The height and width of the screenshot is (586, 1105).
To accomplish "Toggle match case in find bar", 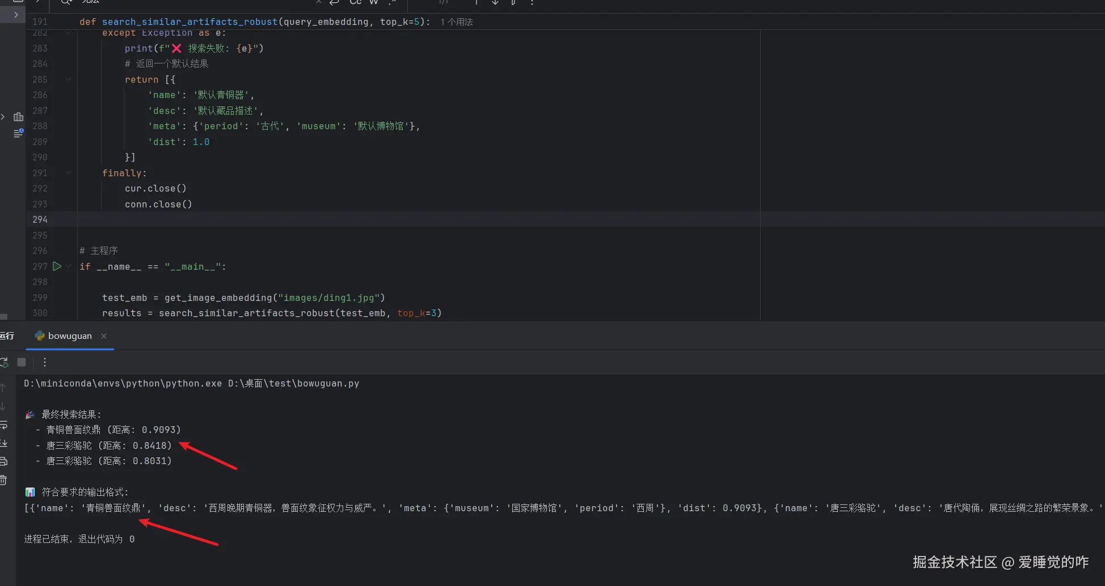I will coord(355,2).
